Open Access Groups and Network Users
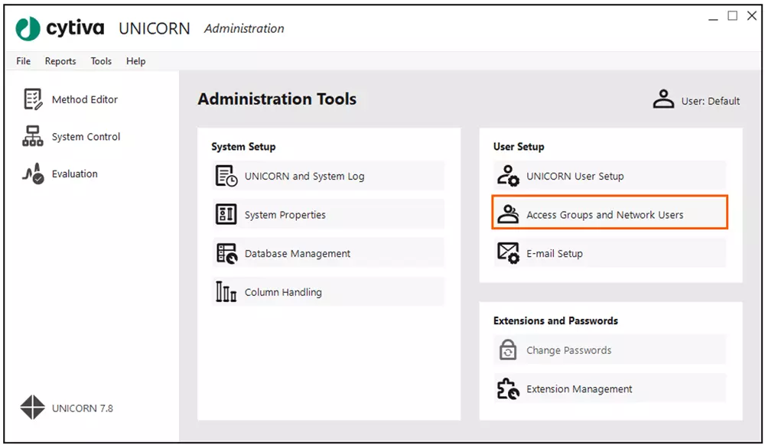 pyautogui.click(x=608, y=214)
